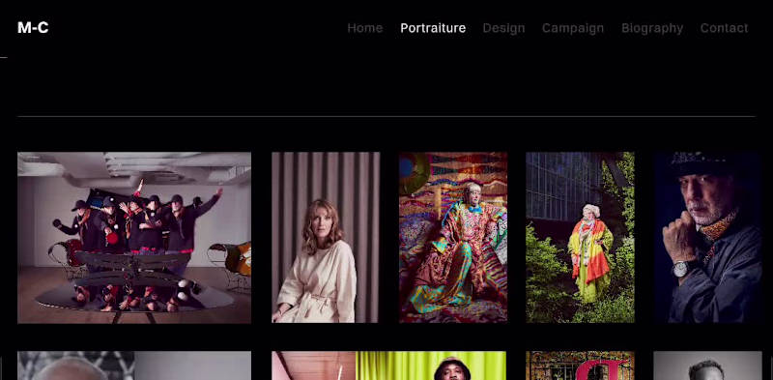The height and width of the screenshot is (380, 773).
Task: Open the thumbnail with the large red letter
Action: pos(581,365)
